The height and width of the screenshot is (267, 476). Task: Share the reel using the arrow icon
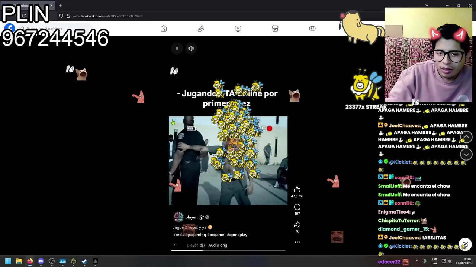pos(297,224)
